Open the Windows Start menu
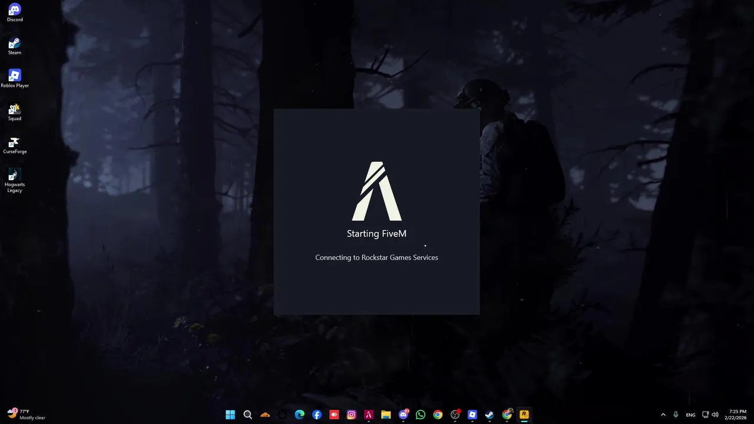The height and width of the screenshot is (424, 754). coord(230,415)
